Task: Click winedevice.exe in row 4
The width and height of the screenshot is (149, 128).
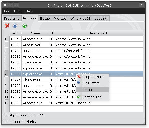Action: pyautogui.click(x=35, y=56)
